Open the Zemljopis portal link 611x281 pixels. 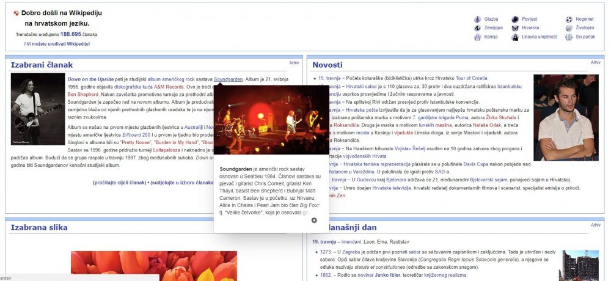point(493,28)
